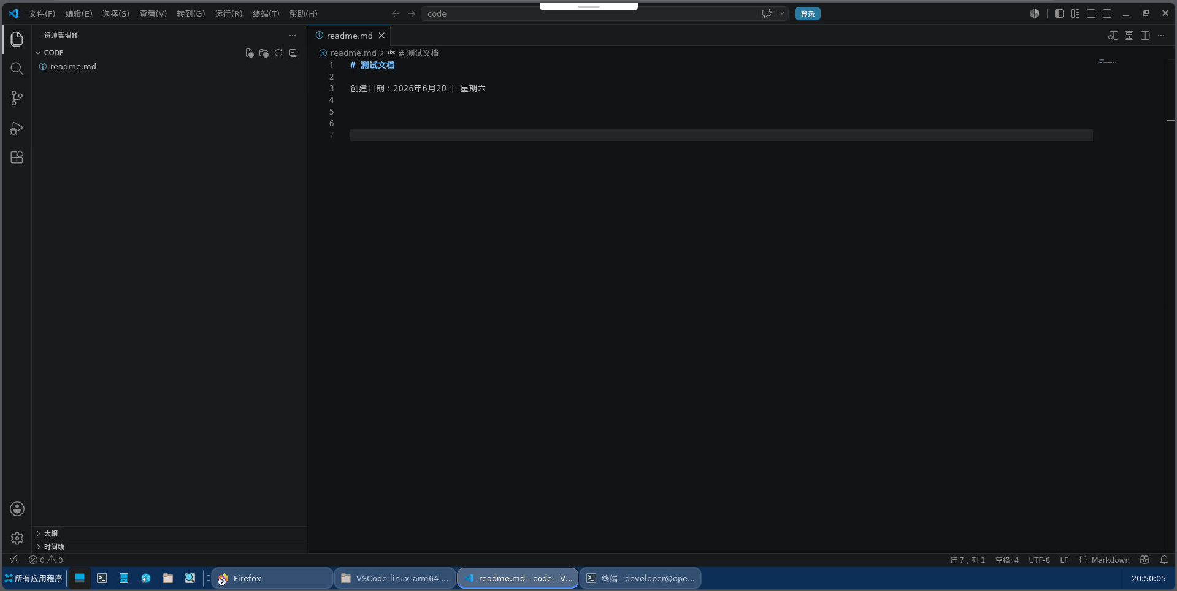Screen dimensions: 1177x591
Task: Open the Extensions view
Action: coord(17,158)
